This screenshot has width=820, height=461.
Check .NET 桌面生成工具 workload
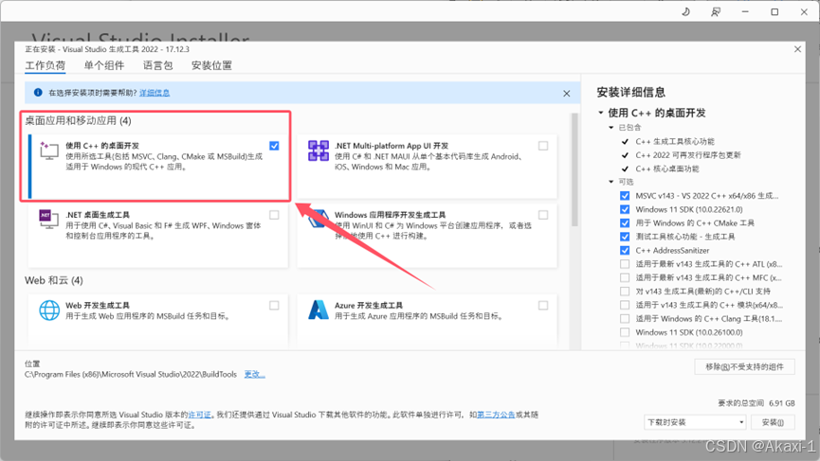274,215
